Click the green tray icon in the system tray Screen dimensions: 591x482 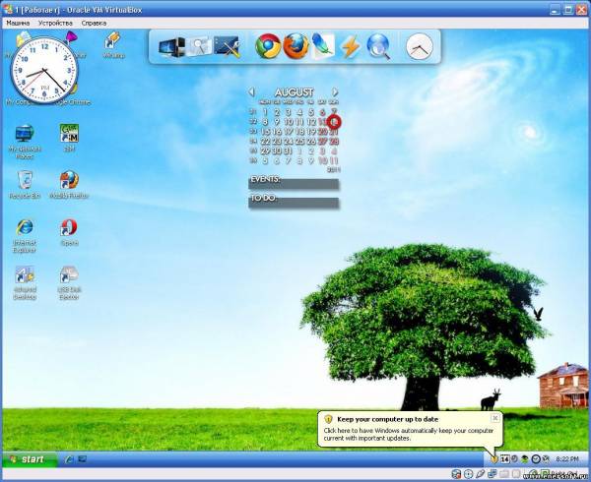tap(524, 459)
